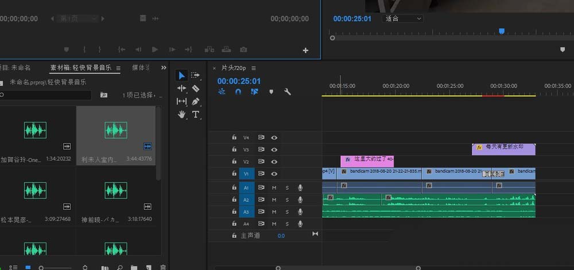
Task: Select the Slip tool
Action: [x=181, y=101]
